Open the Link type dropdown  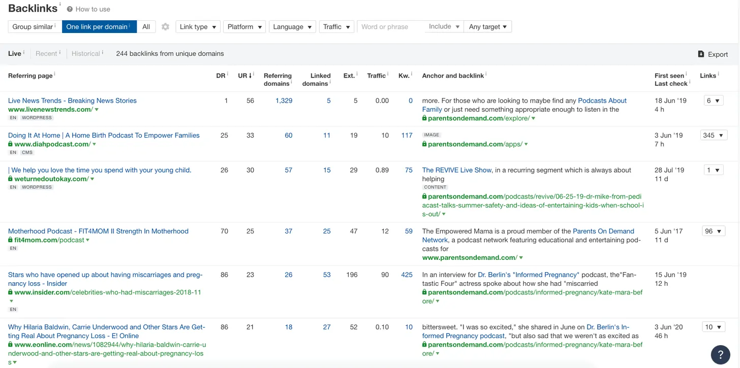[198, 27]
